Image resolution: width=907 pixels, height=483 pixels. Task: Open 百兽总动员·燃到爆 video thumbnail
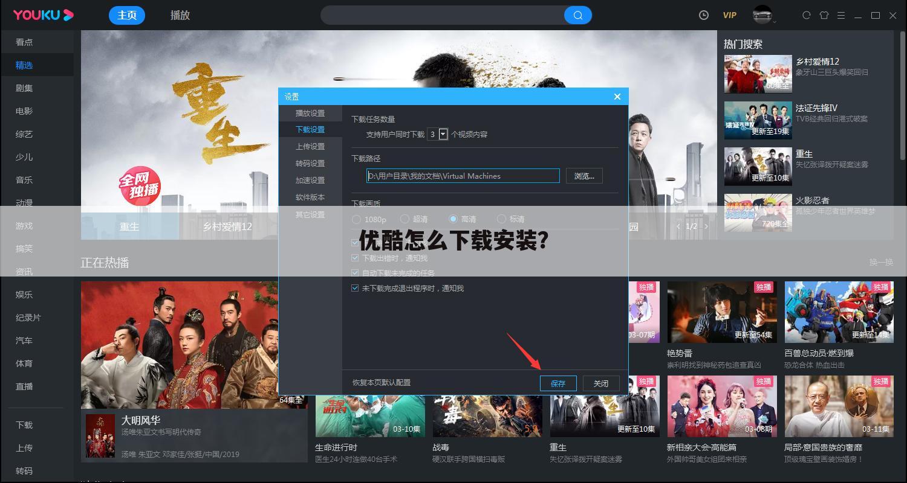[x=839, y=313]
